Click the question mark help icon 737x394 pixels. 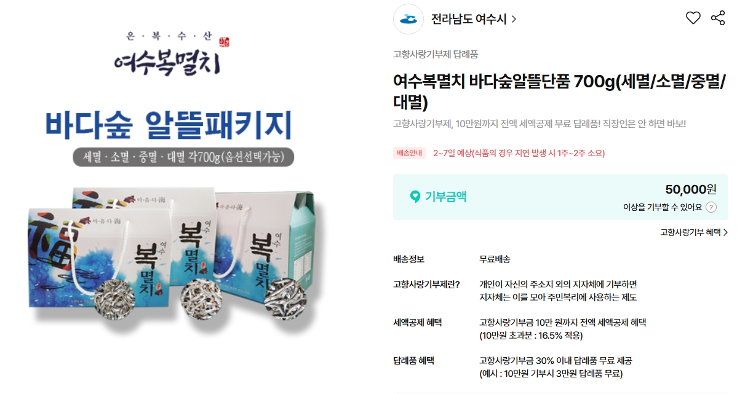tap(711, 207)
